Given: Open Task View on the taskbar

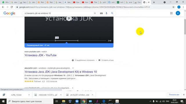Looking at the screenshot, I should (x=57, y=101).
